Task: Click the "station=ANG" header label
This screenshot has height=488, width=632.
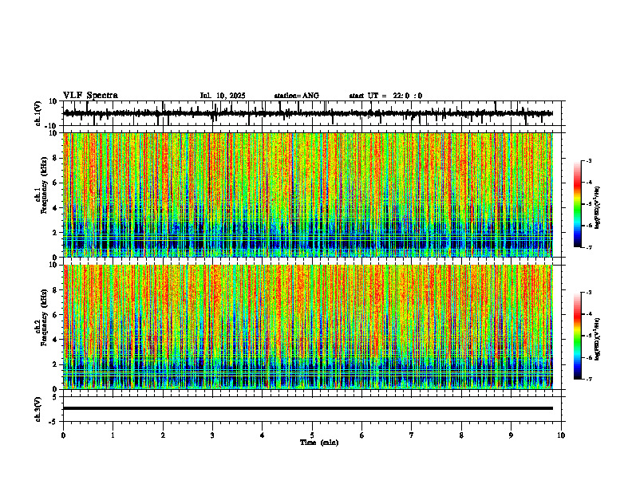Action: [296, 96]
